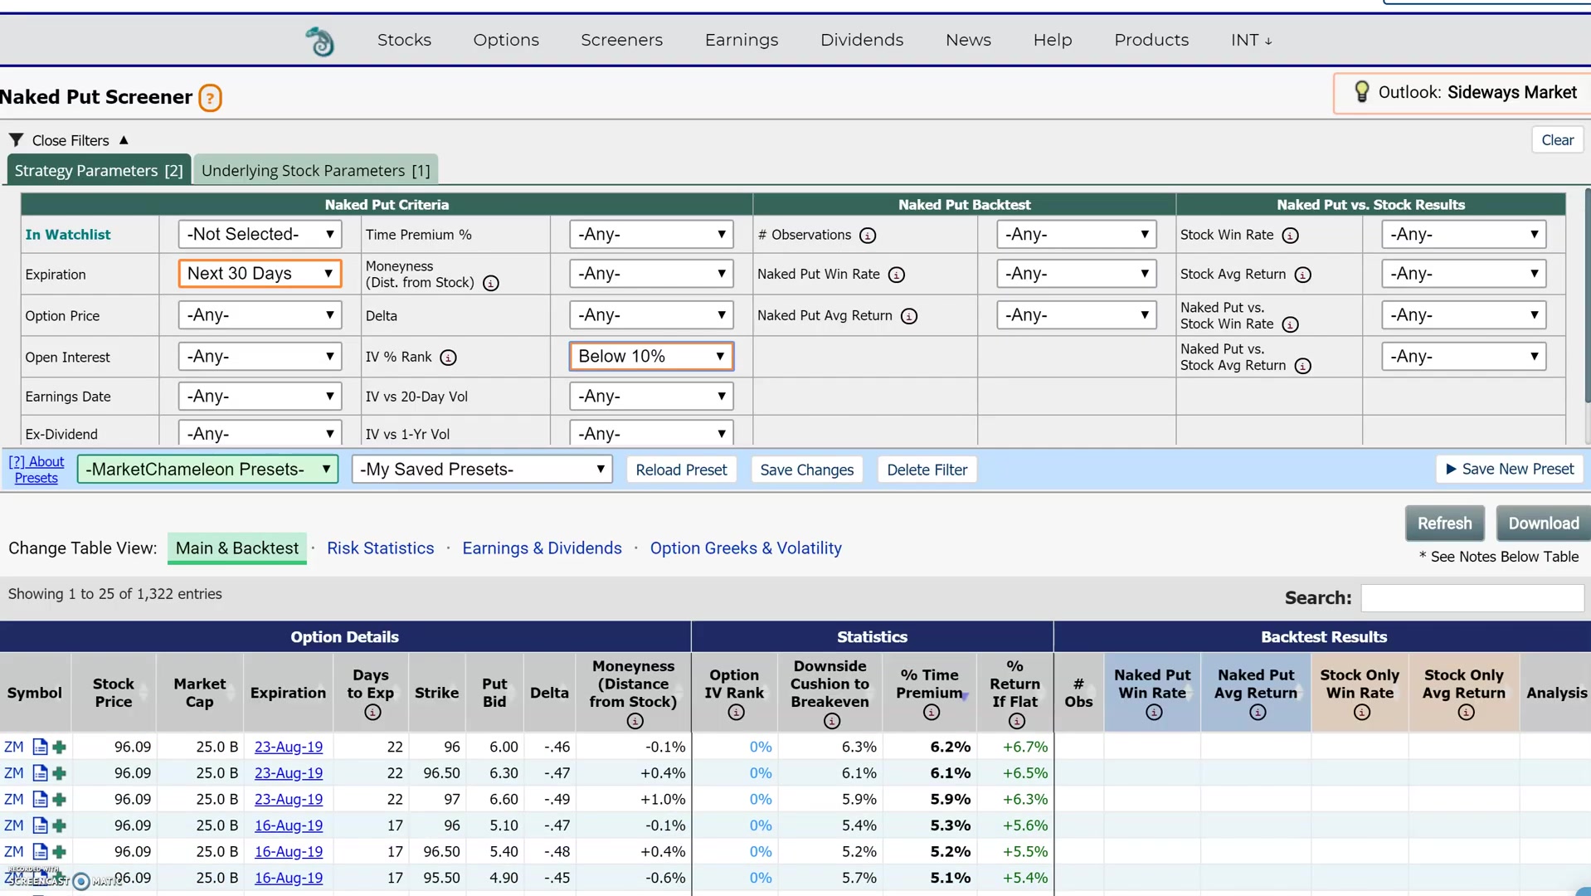Click the Delete Filter button
Screen dimensions: 1591x896
coord(927,470)
